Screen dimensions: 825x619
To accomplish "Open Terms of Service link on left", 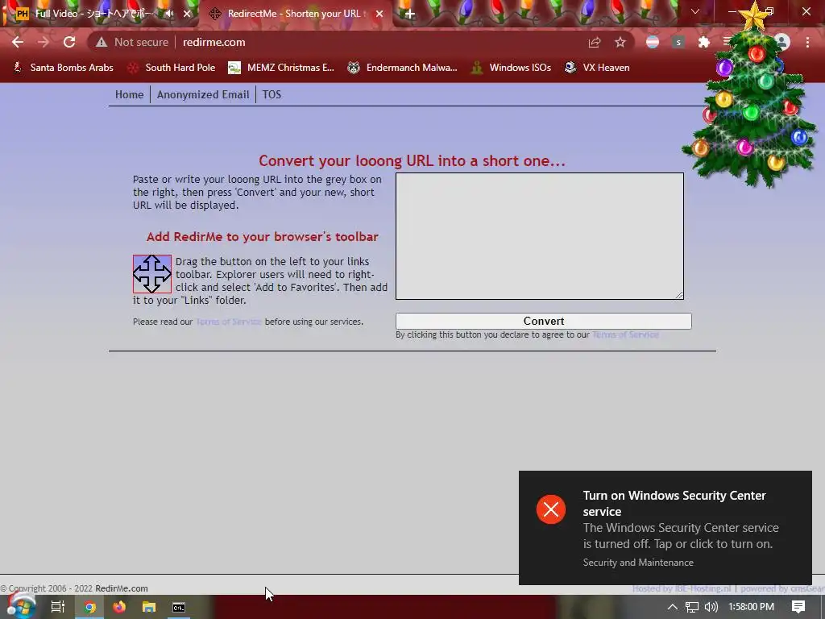I will (229, 322).
